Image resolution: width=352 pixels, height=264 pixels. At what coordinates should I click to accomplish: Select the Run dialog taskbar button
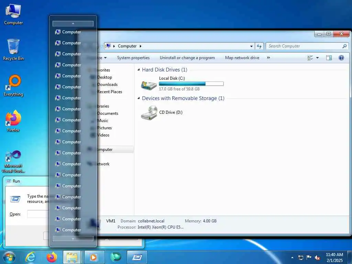click(137, 257)
